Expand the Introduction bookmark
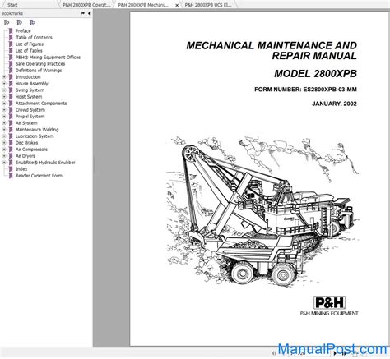 click(4, 77)
